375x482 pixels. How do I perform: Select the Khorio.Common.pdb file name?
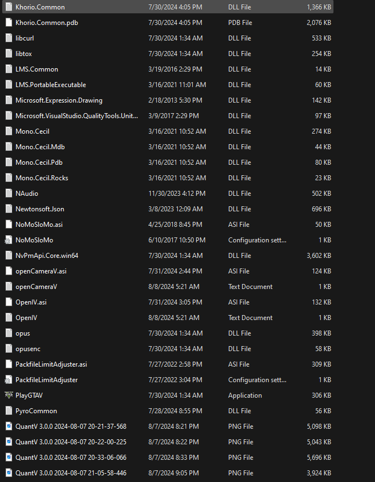[x=47, y=22]
